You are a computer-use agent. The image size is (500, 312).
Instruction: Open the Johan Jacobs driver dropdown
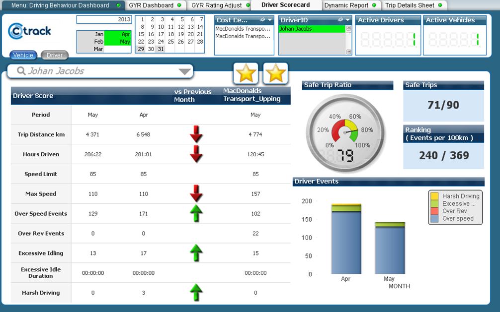pos(185,71)
